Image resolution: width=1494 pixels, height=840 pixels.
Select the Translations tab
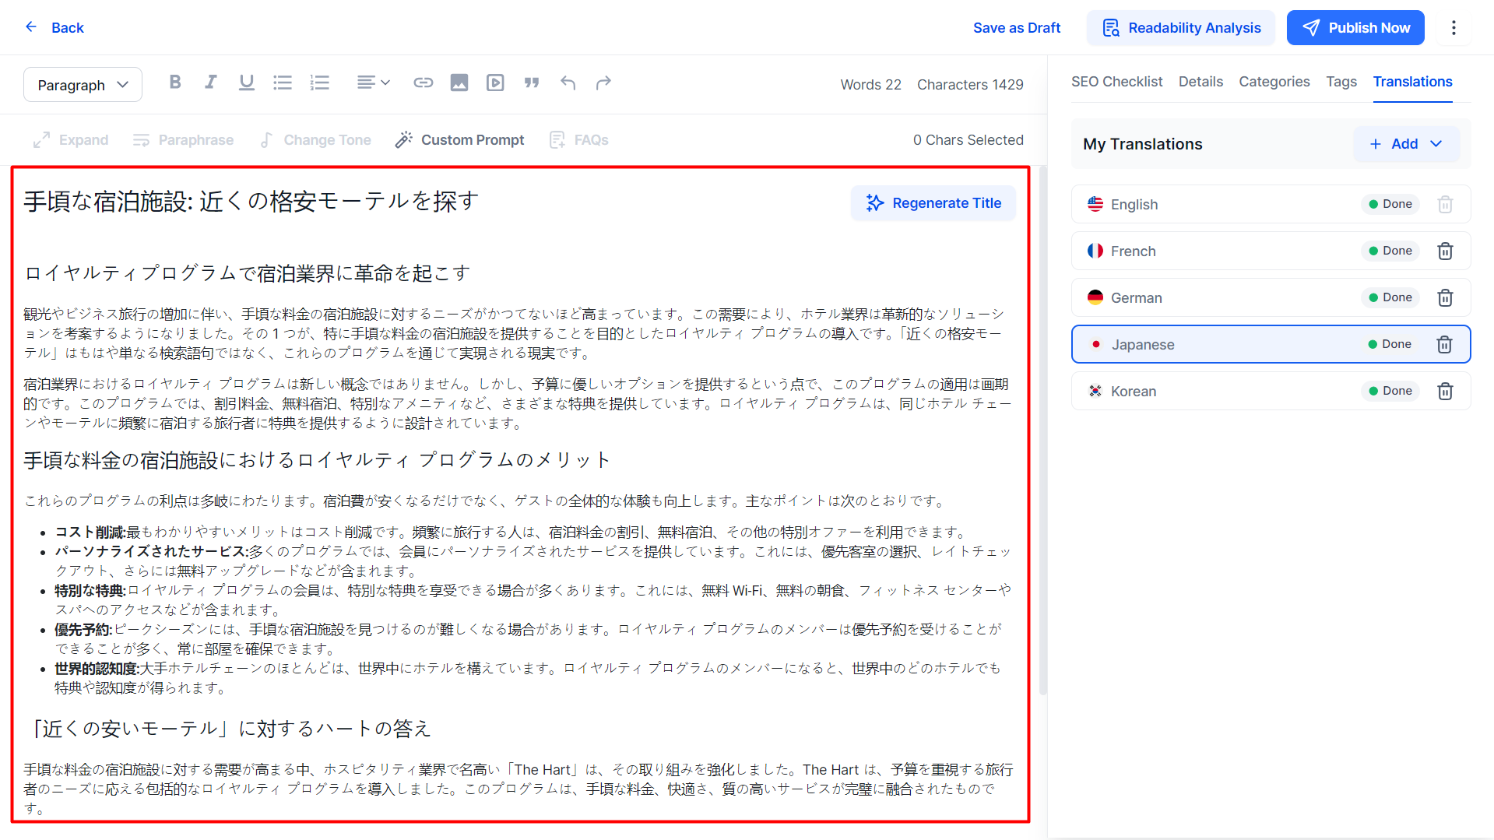[x=1412, y=82]
